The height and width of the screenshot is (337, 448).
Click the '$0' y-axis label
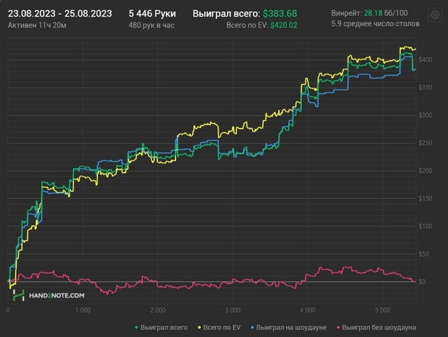(422, 281)
